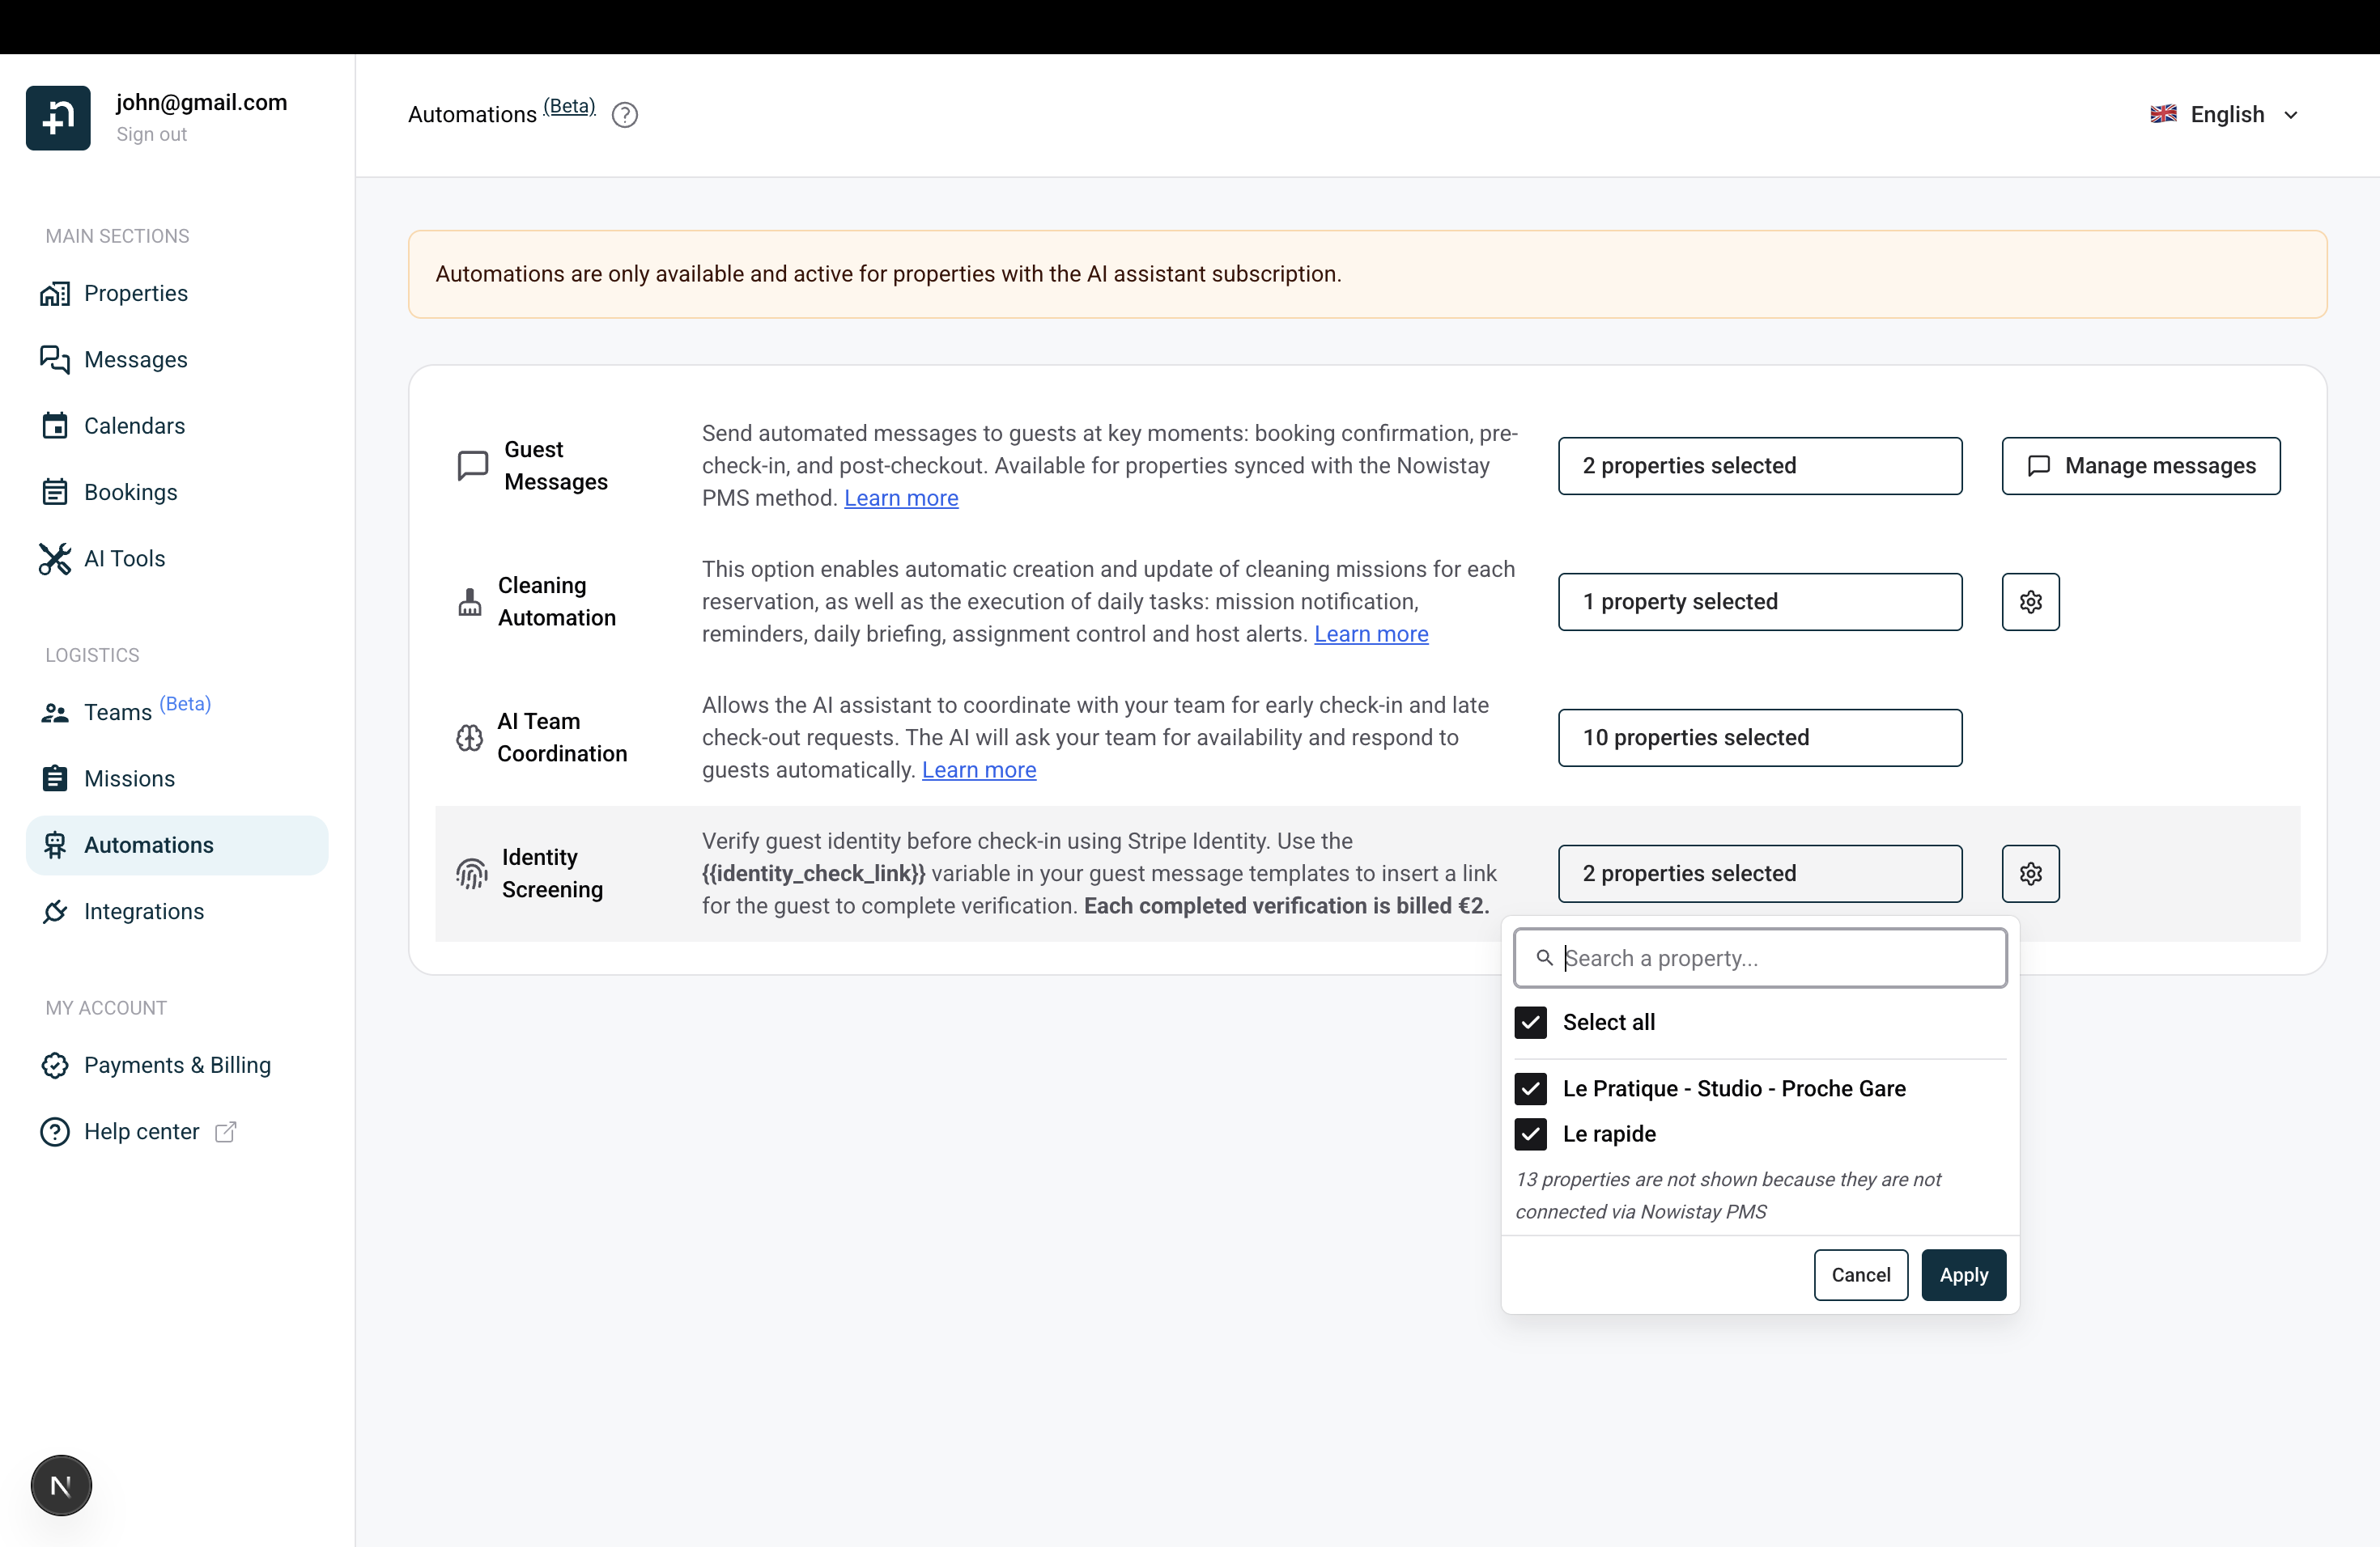Apply the property selection
The image size is (2380, 1547).
tap(1963, 1274)
